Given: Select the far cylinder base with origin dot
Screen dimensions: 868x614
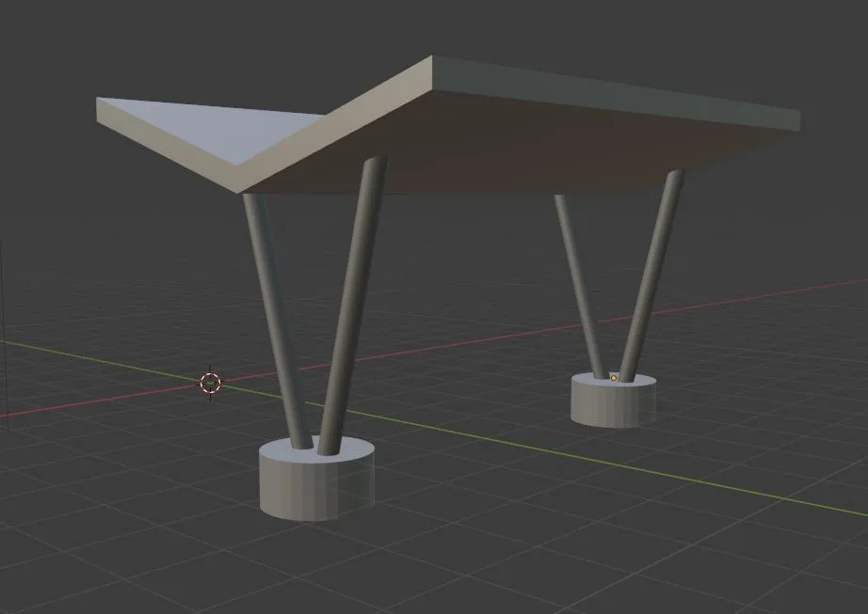Looking at the screenshot, I should (x=614, y=400).
